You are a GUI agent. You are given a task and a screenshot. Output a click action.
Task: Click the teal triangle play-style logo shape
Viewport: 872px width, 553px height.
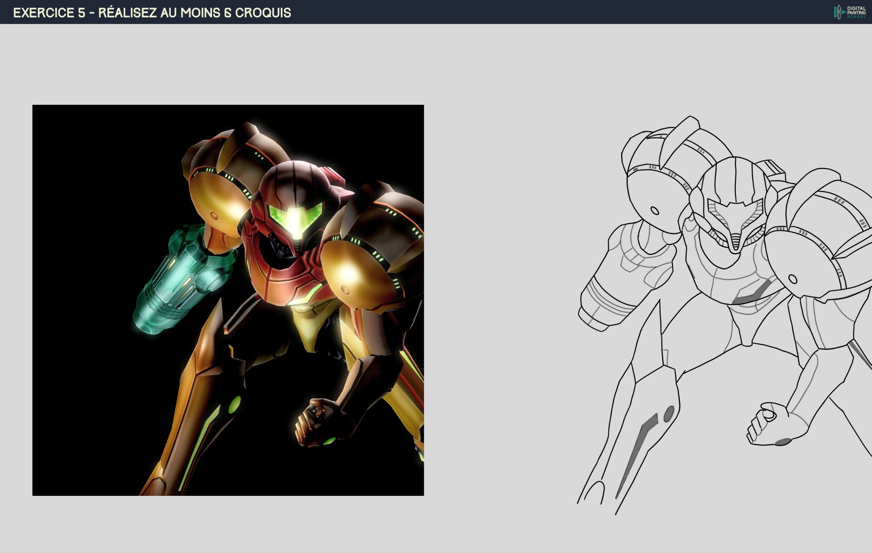coord(843,12)
